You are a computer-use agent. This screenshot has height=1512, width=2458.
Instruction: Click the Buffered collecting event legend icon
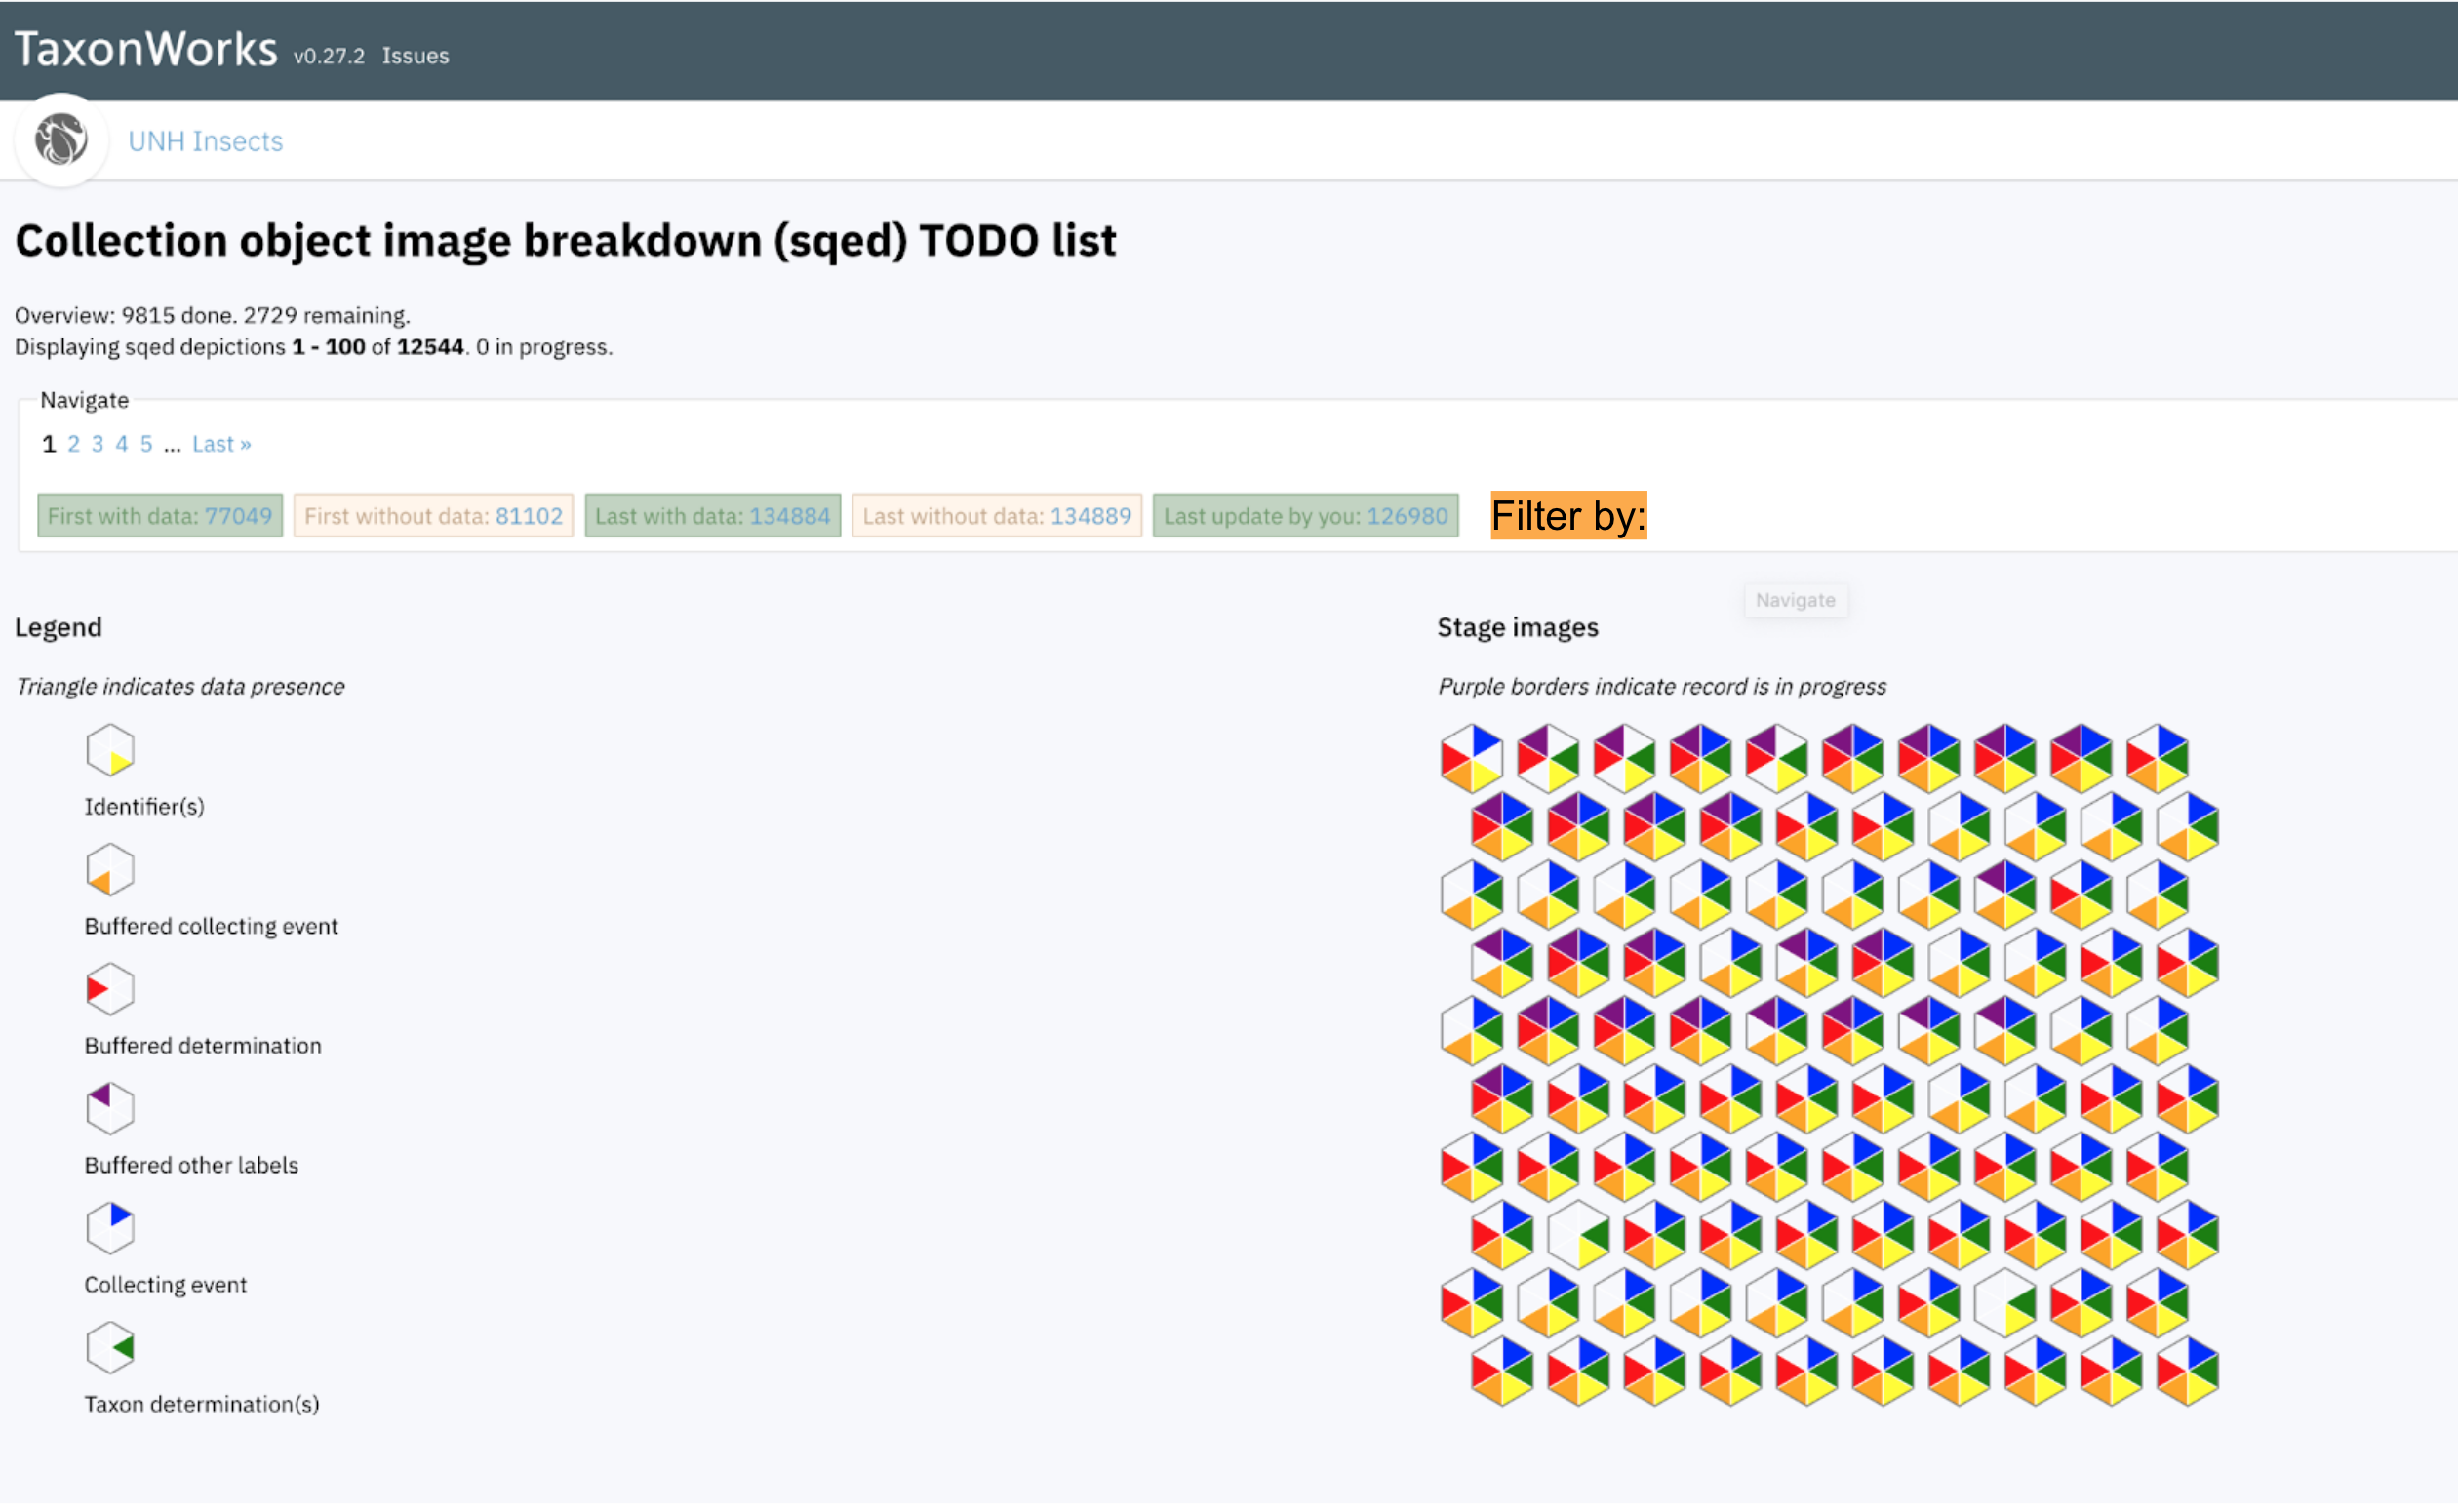[110, 870]
